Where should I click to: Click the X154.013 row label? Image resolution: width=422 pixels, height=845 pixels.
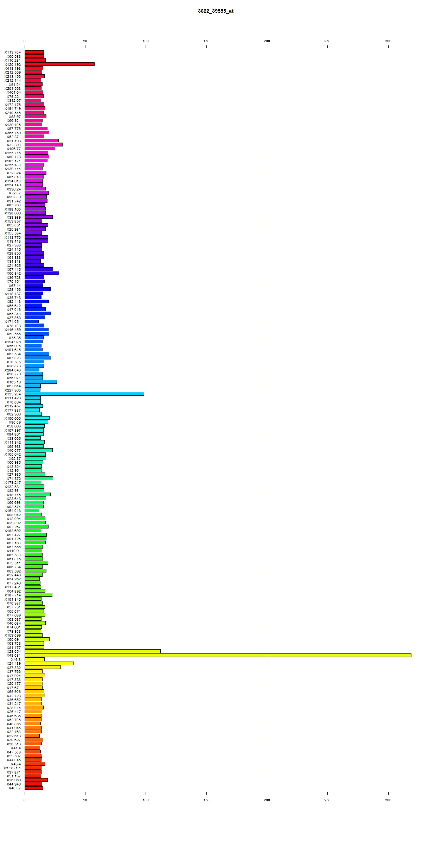[13, 511]
